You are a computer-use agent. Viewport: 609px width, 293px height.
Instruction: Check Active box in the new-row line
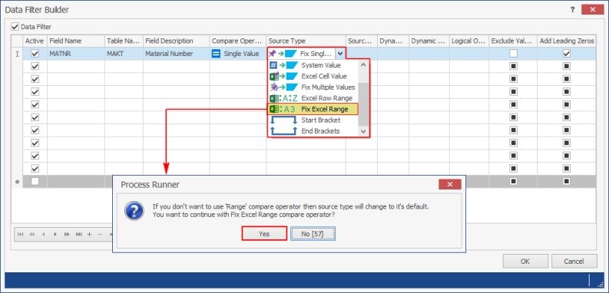tap(35, 181)
